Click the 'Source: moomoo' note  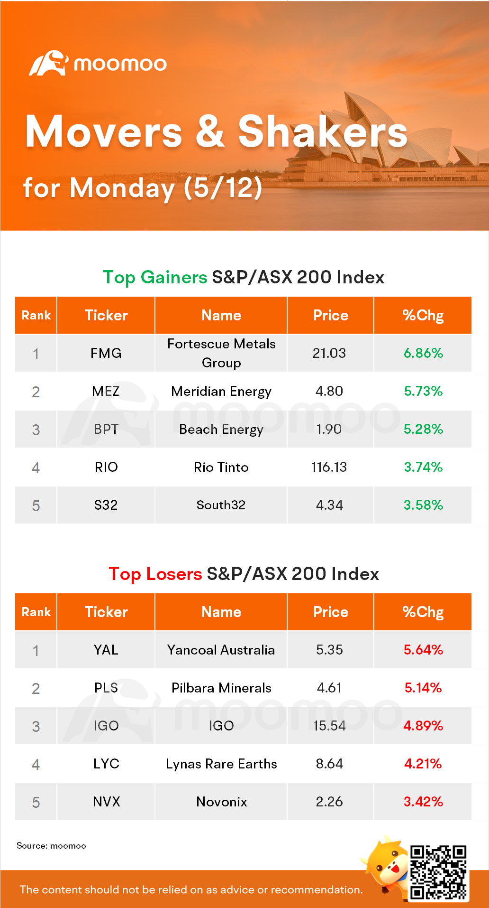(51, 846)
